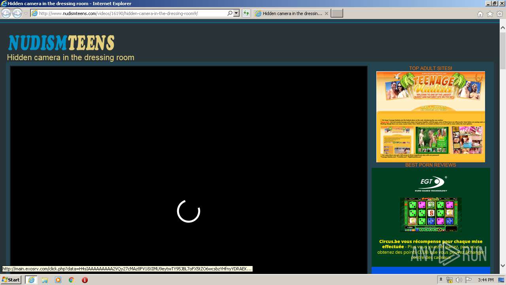Open the Tools gear menu
Image resolution: width=506 pixels, height=285 pixels.
500,14
